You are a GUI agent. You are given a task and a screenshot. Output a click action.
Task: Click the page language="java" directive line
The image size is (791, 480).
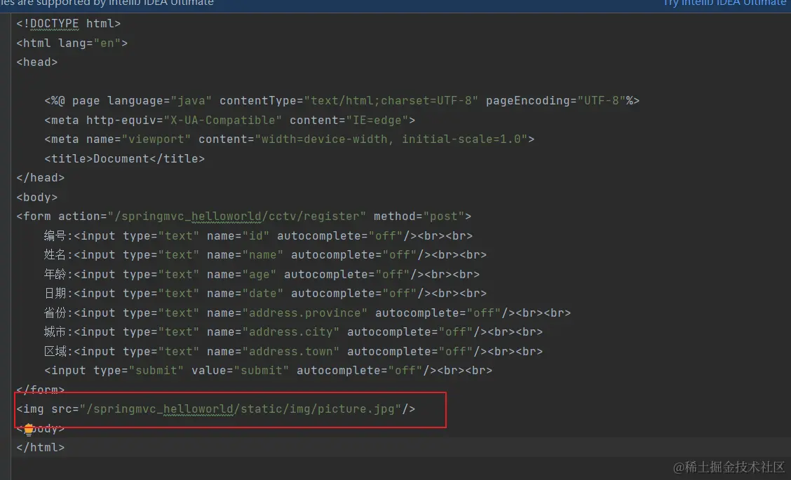point(342,101)
